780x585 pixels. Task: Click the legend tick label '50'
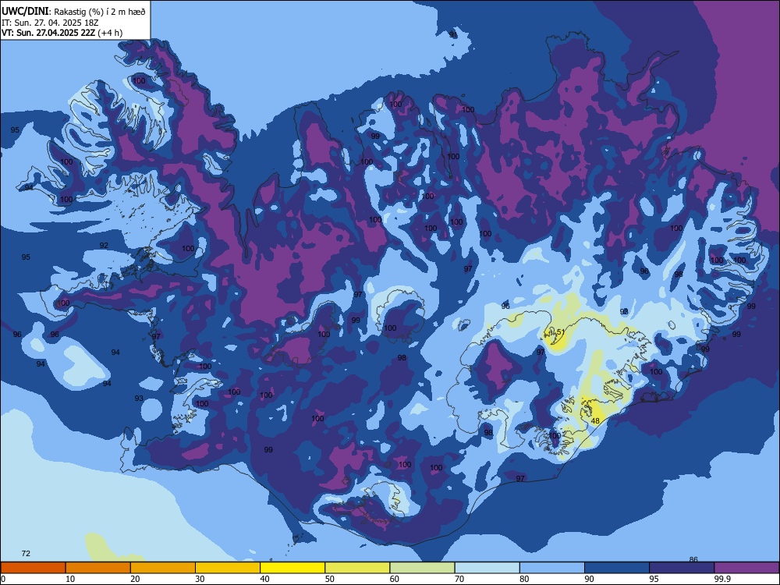click(330, 579)
